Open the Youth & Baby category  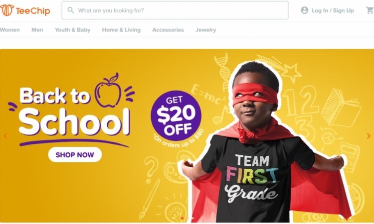pos(72,30)
